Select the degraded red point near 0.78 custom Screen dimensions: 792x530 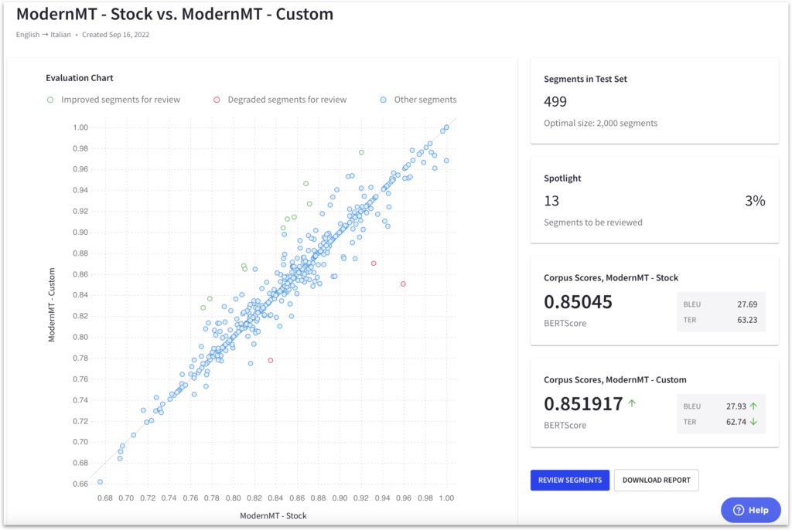coord(271,360)
